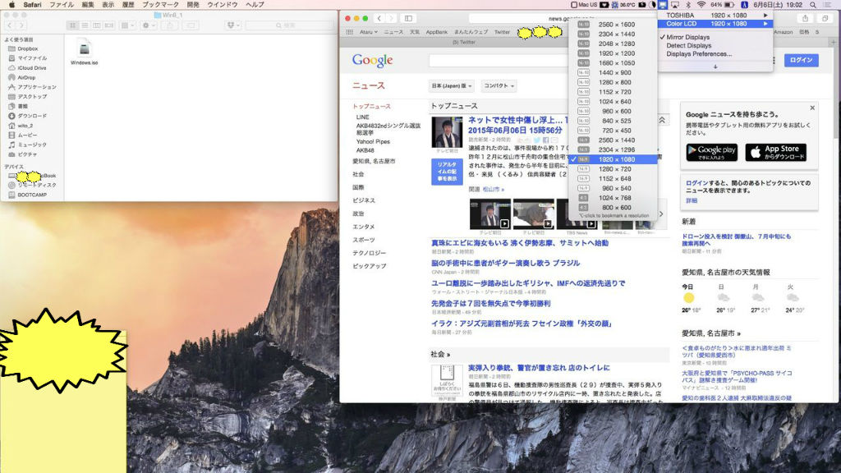Open App Store download badge
Image resolution: width=841 pixels, height=473 pixels.
tap(775, 152)
